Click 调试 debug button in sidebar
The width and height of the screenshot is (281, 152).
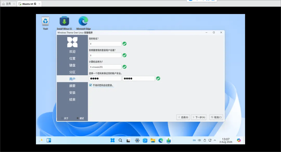click(80, 118)
